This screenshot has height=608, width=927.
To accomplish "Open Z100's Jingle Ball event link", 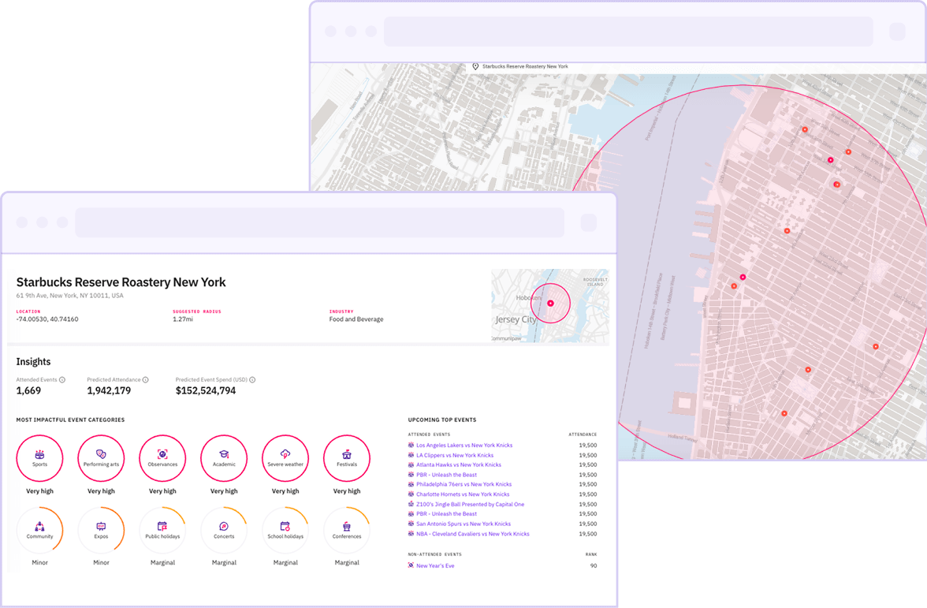I will [470, 505].
